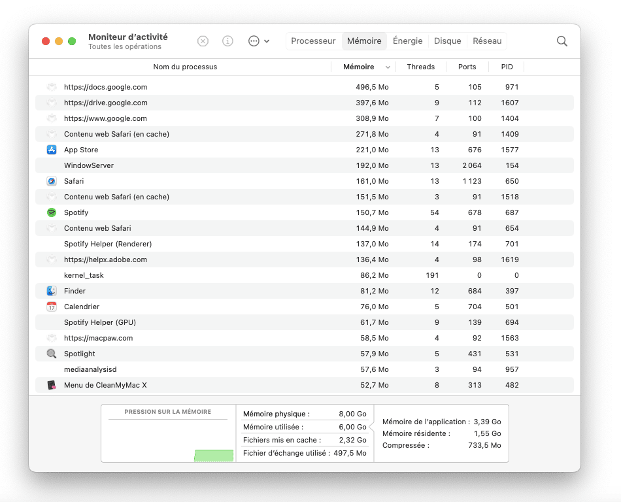
Task: Click the green memory pressure graph
Action: 214,456
